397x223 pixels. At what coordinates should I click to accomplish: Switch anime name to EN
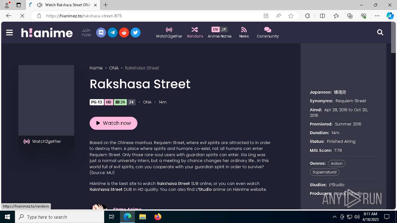(x=215, y=29)
